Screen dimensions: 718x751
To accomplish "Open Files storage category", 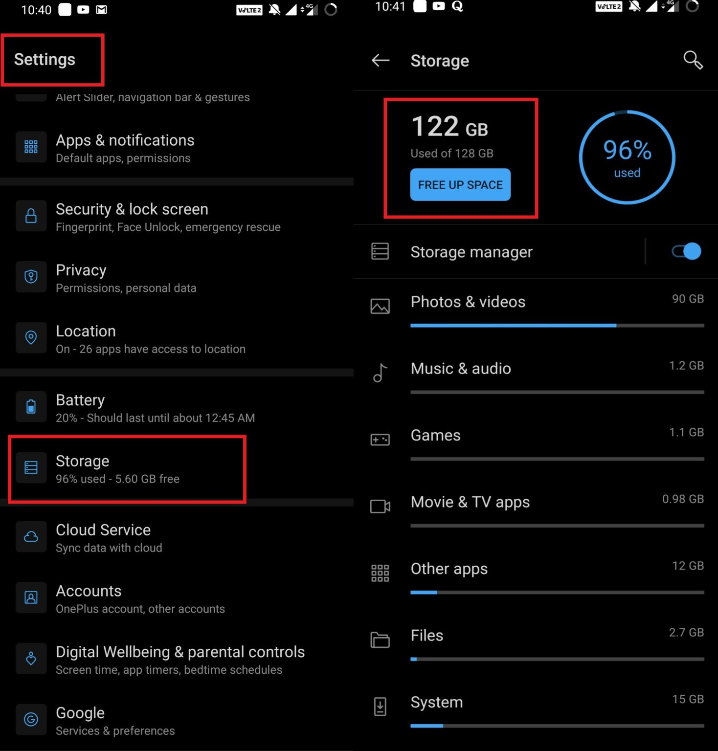I will click(426, 635).
